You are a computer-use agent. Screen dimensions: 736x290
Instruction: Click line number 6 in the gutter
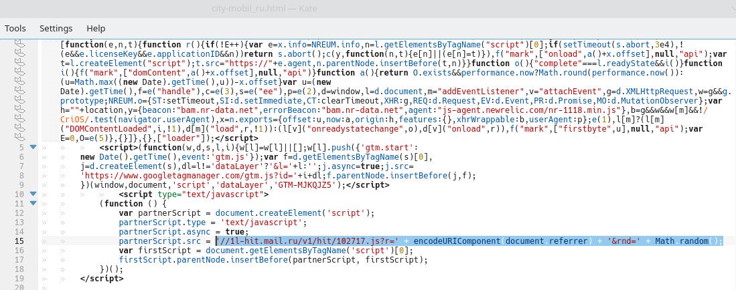[x=21, y=156]
